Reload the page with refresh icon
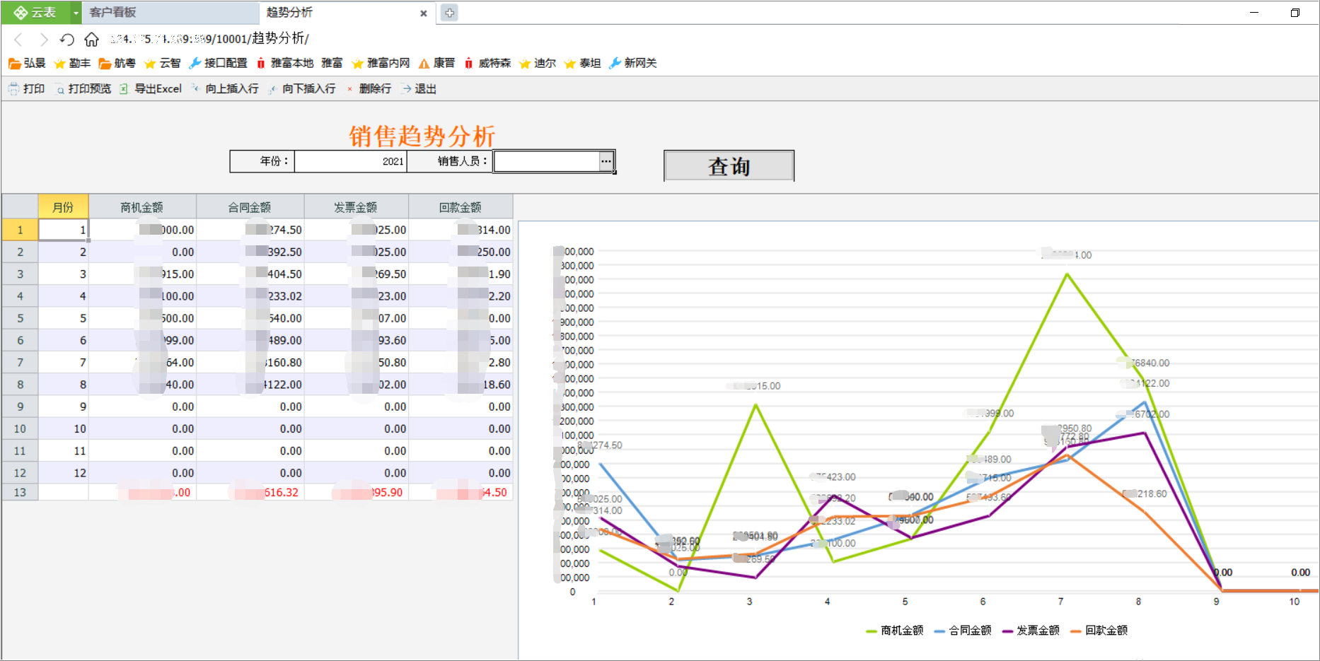 click(x=67, y=39)
